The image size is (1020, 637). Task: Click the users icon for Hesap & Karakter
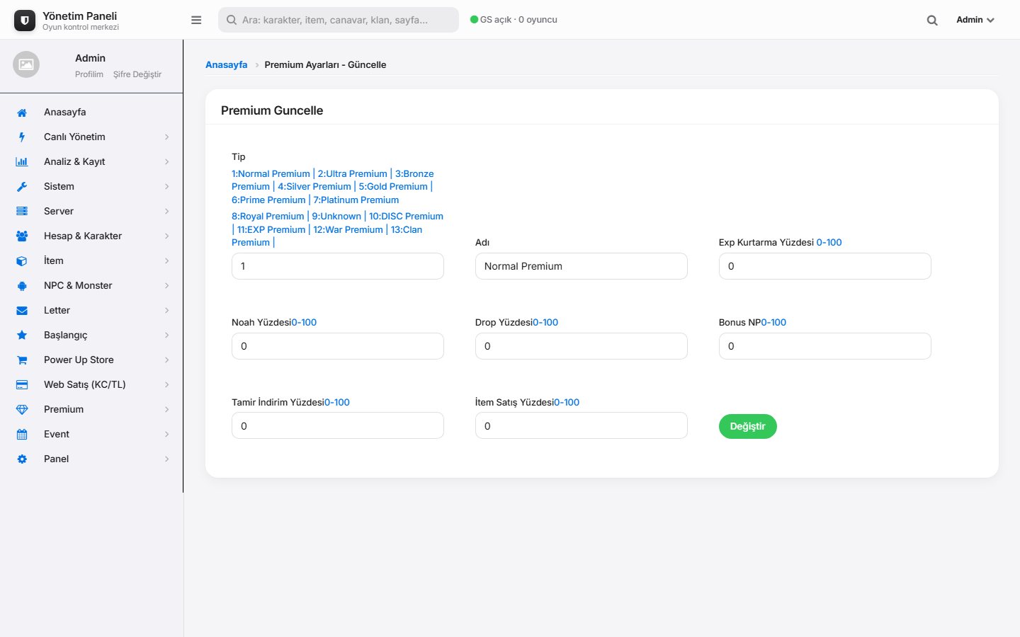pos(22,236)
